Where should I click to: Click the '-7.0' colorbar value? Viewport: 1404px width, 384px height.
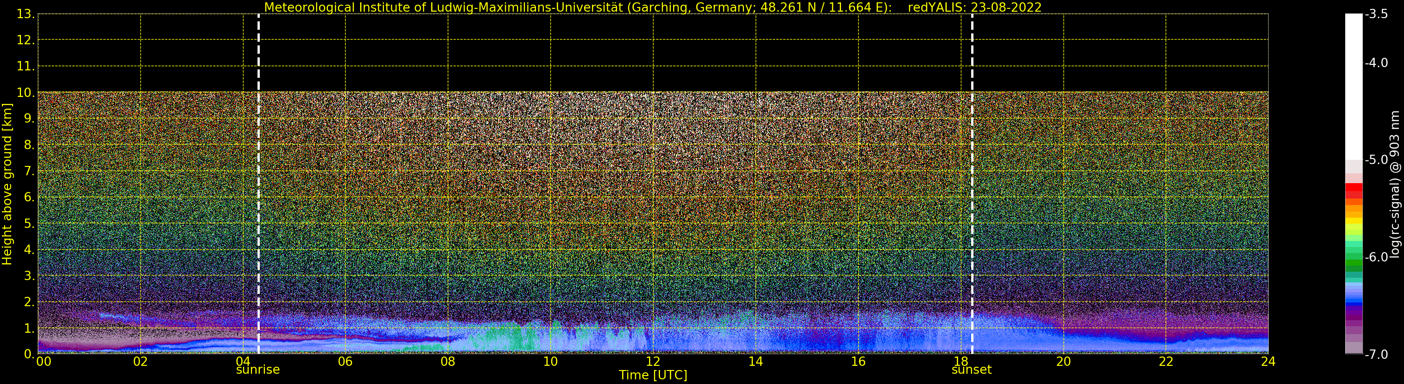[1377, 355]
